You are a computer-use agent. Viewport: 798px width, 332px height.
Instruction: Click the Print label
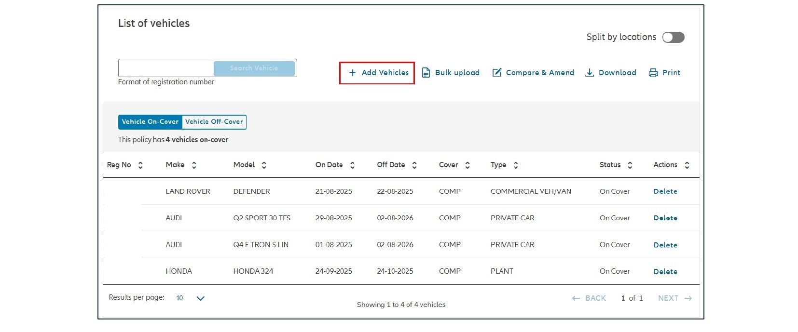pyautogui.click(x=671, y=73)
